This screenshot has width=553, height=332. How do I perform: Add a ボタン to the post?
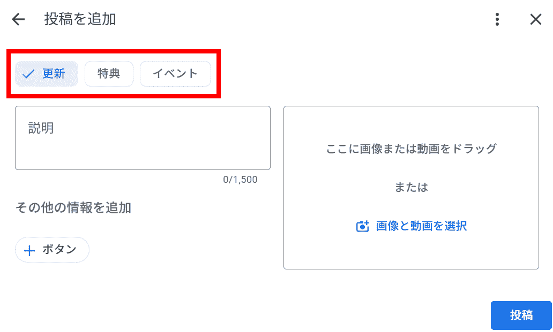(x=52, y=250)
